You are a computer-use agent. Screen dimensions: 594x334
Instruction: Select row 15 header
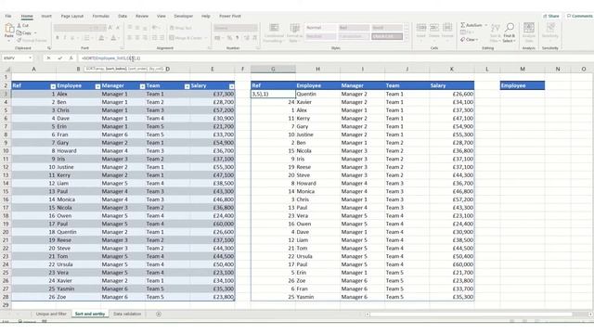point(6,191)
